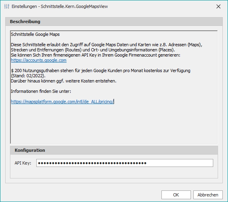Click the Konfiguration section header
This screenshot has width=228, height=202.
click(114, 150)
